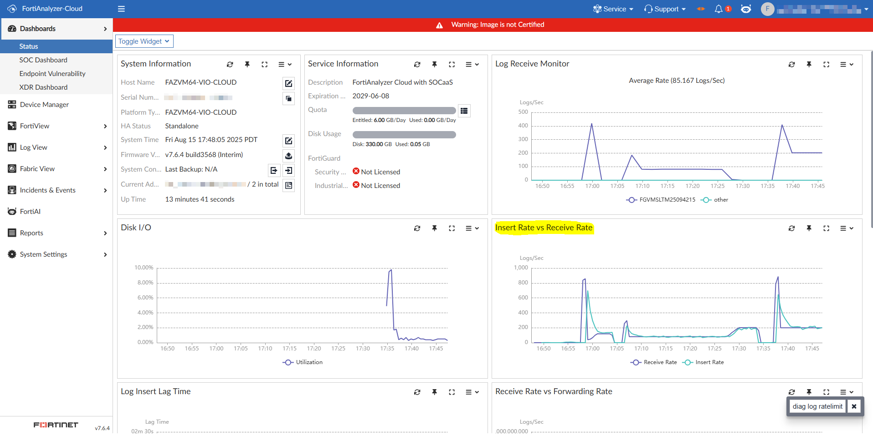Open SOC Dashboard from the sidebar
Image resolution: width=873 pixels, height=436 pixels.
coord(43,60)
